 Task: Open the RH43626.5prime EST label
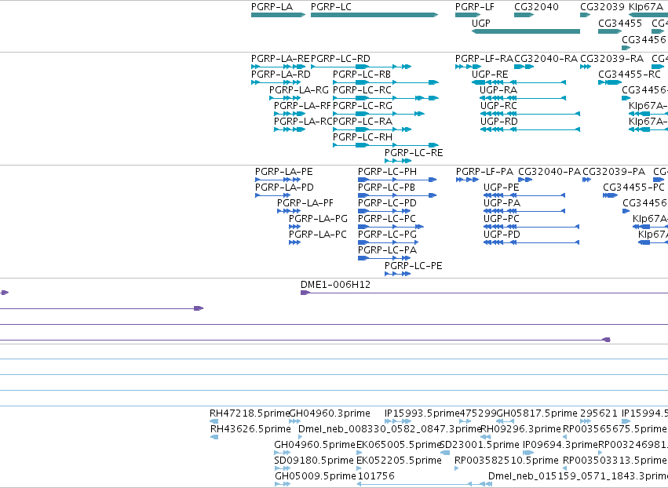[250, 429]
